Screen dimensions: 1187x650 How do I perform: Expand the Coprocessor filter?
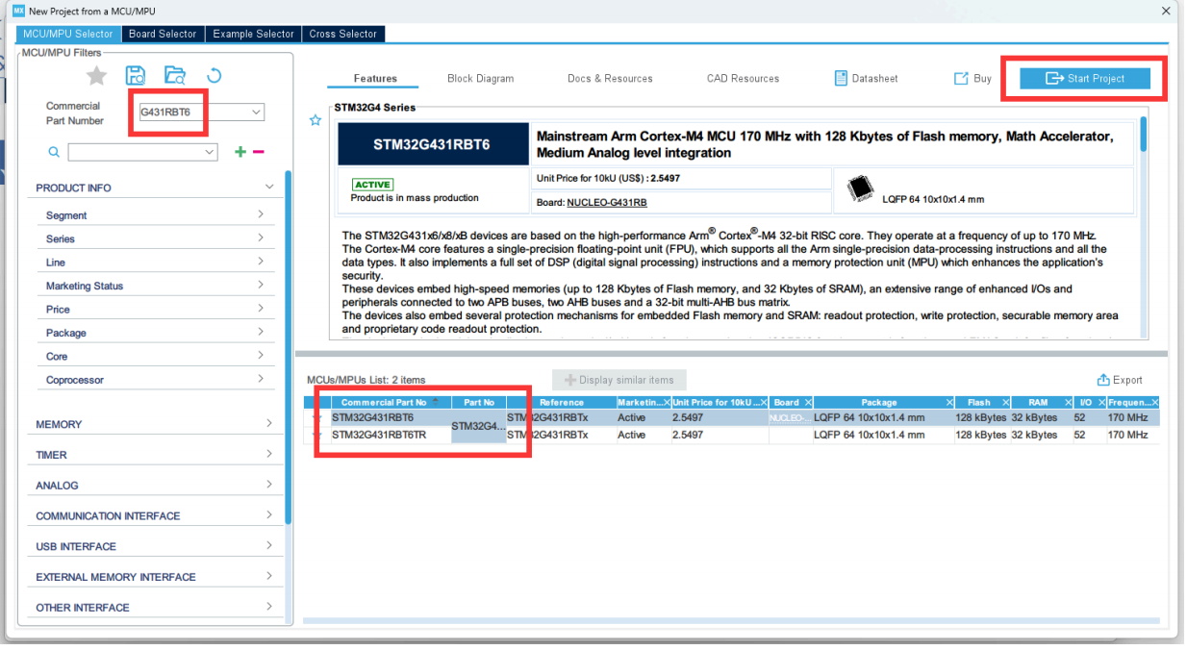(261, 380)
